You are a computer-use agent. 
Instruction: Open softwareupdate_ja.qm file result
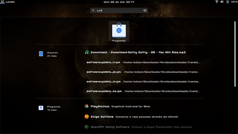click(143, 72)
